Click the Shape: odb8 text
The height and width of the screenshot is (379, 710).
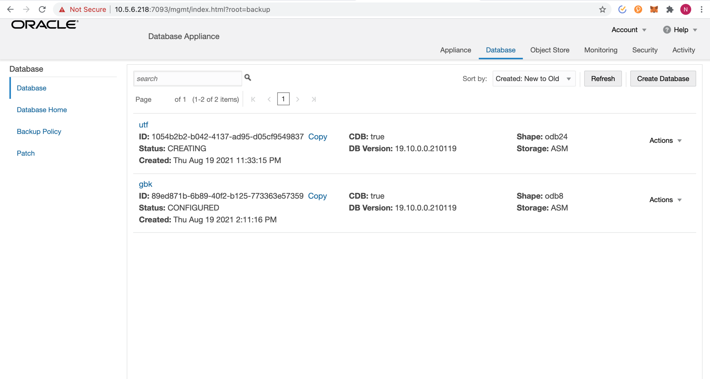point(540,196)
